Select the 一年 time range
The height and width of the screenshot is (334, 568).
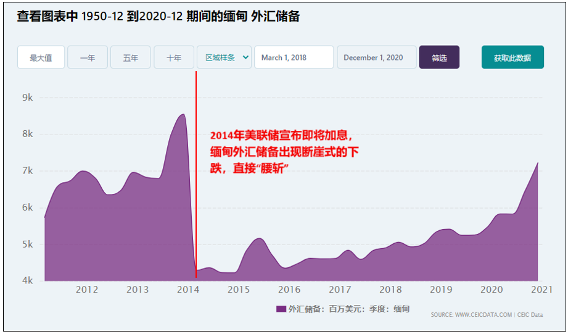click(x=88, y=57)
